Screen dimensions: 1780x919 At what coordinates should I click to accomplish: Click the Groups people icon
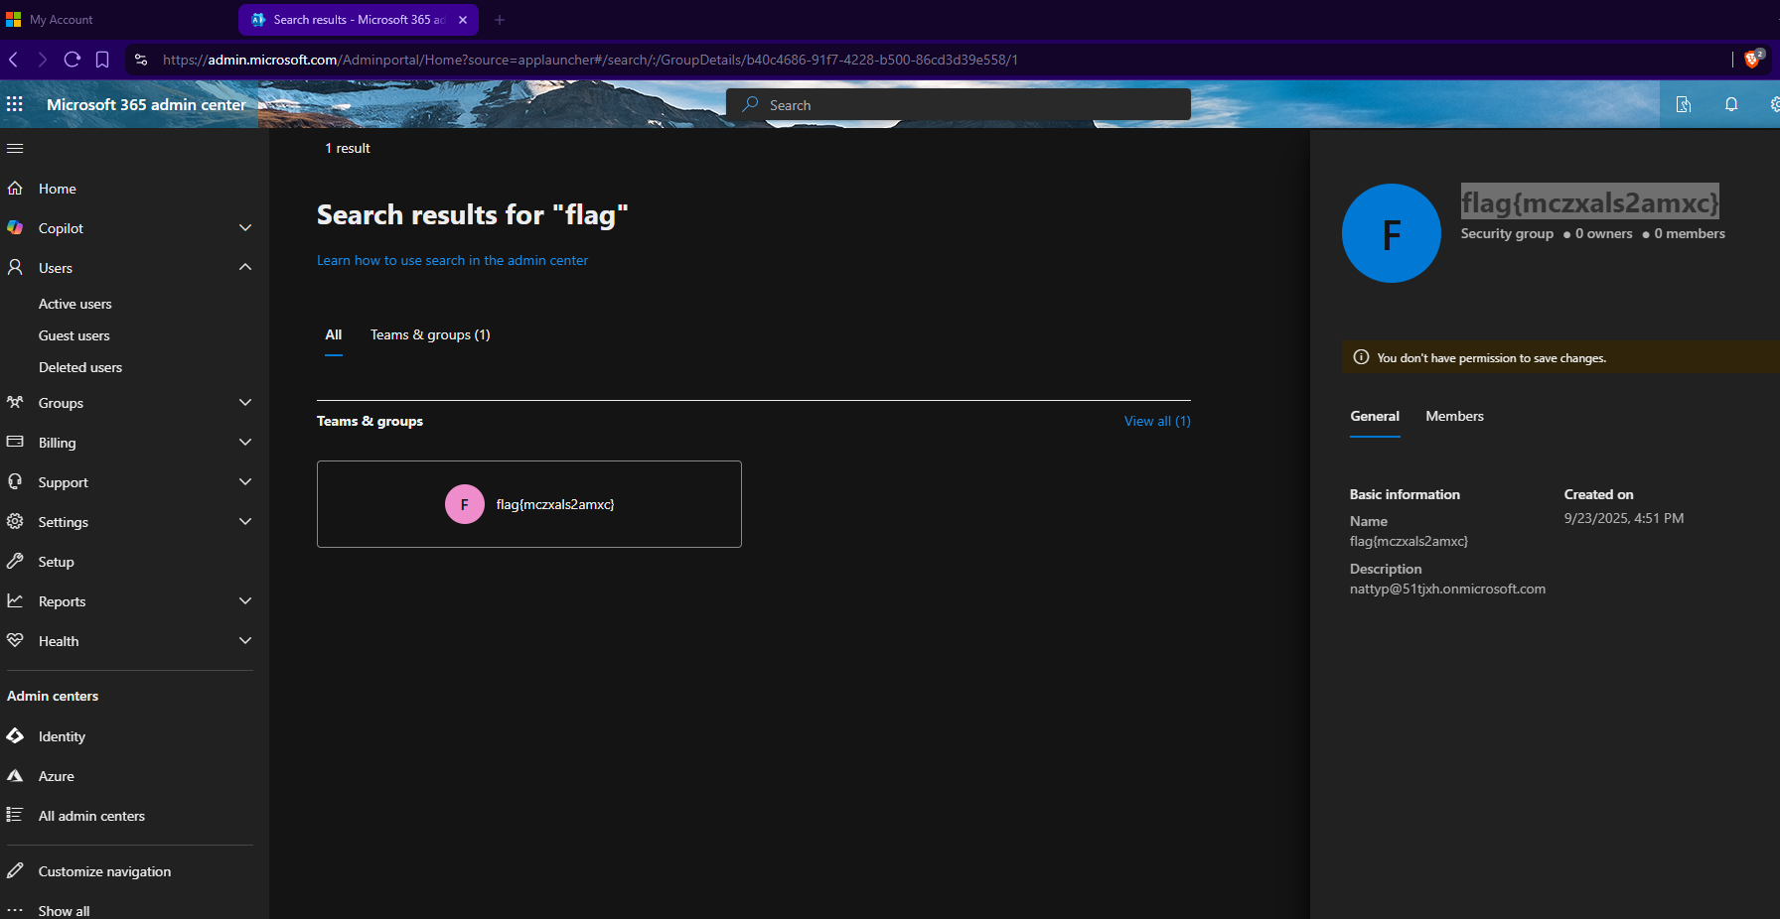point(15,403)
